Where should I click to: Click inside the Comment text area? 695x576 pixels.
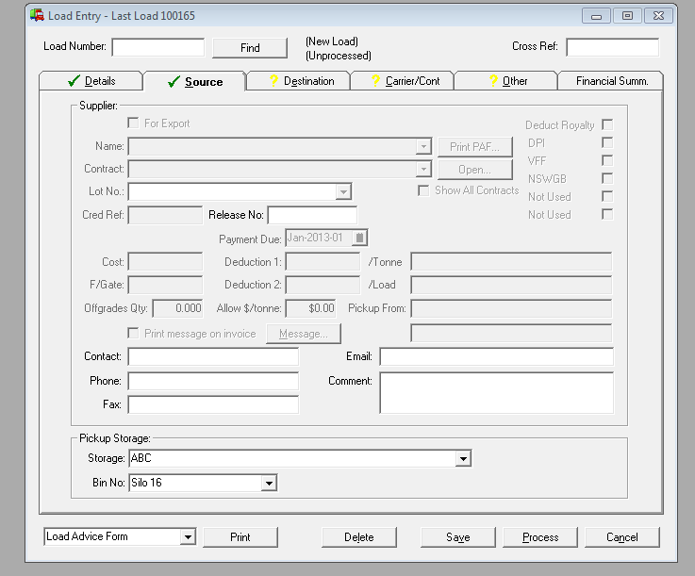[496, 392]
